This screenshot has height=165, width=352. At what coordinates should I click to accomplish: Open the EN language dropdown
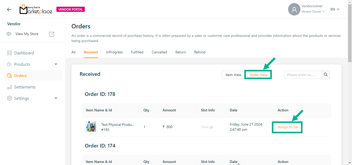[x=335, y=9]
